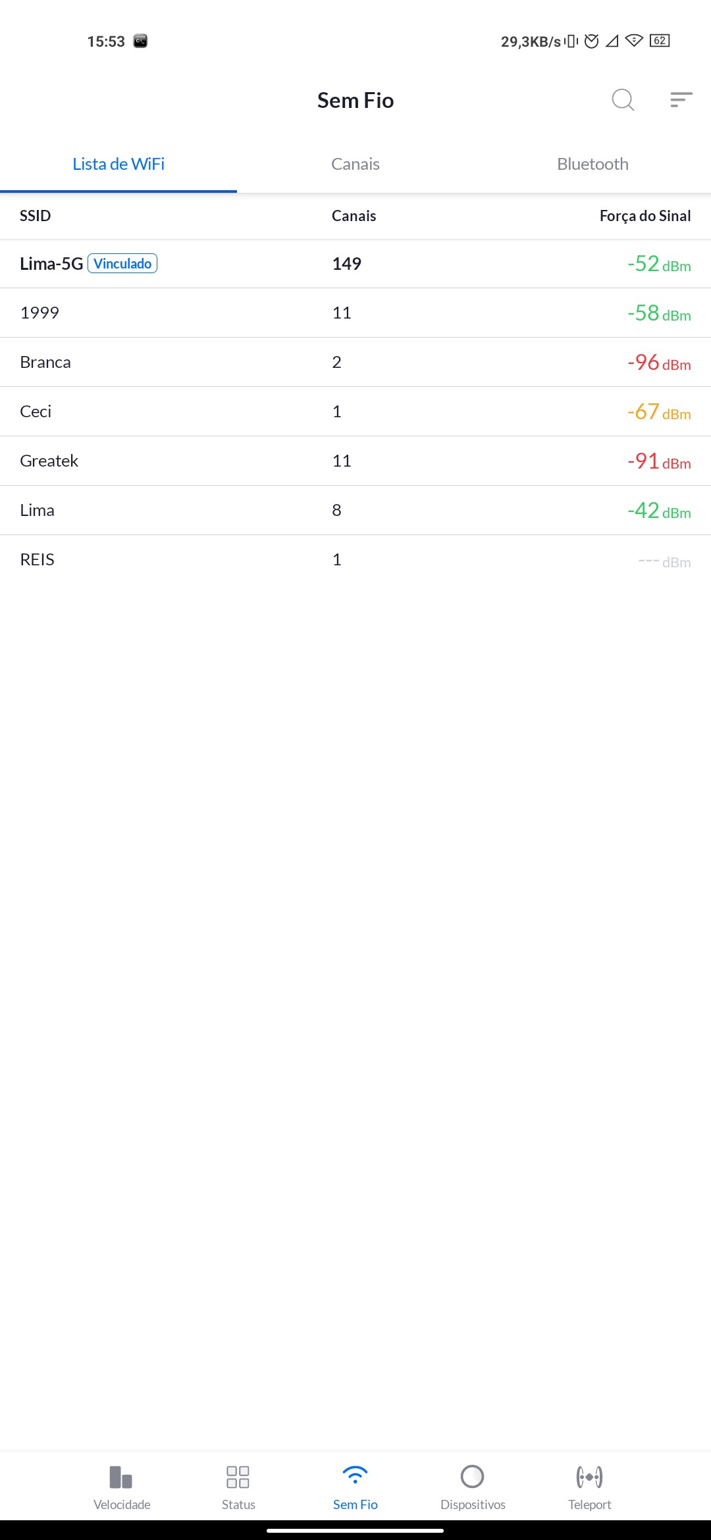Sort by Força do Sinal header
This screenshot has height=1540, width=711.
tap(645, 216)
